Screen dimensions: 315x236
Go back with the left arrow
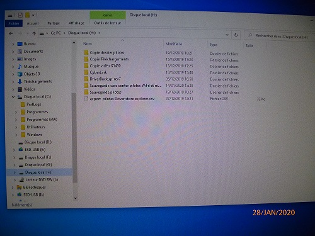coord(11,33)
